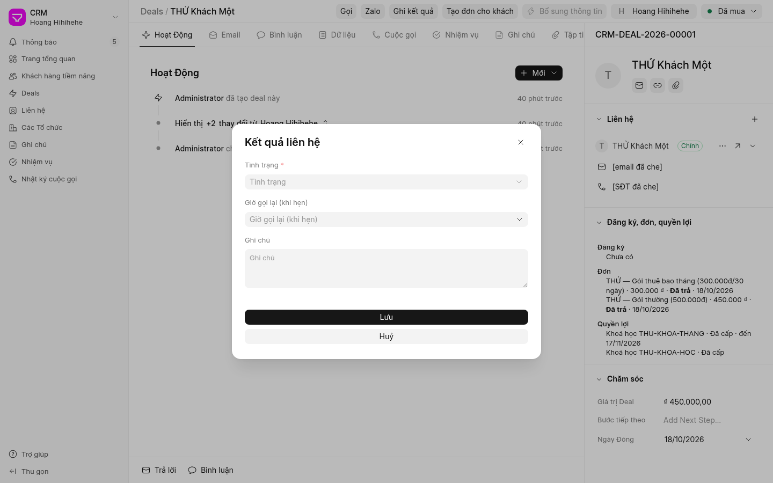Add a new contact with the plus icon
The image size is (773, 483).
pos(755,119)
